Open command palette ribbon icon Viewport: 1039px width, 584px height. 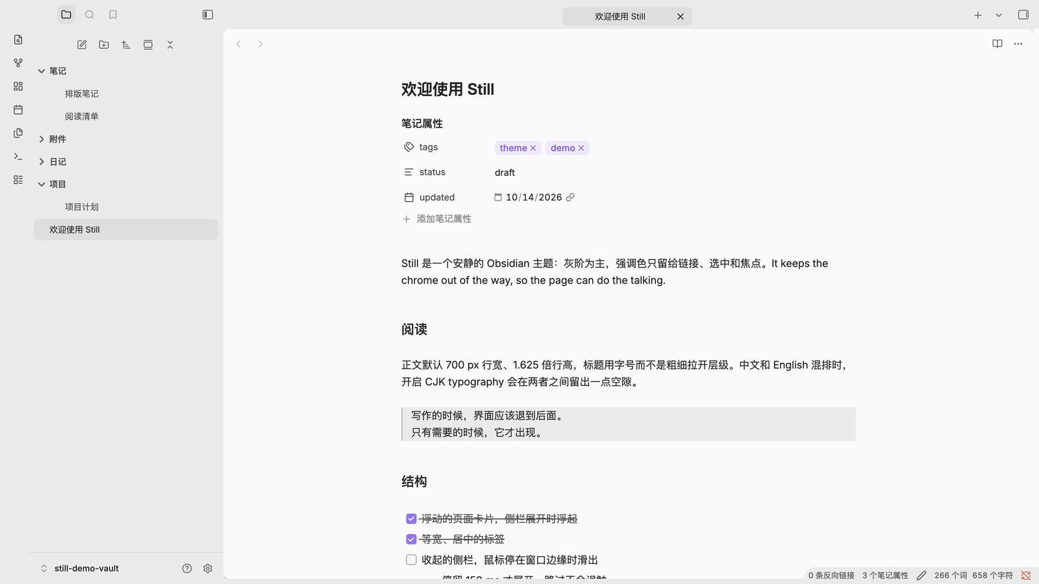coord(18,156)
